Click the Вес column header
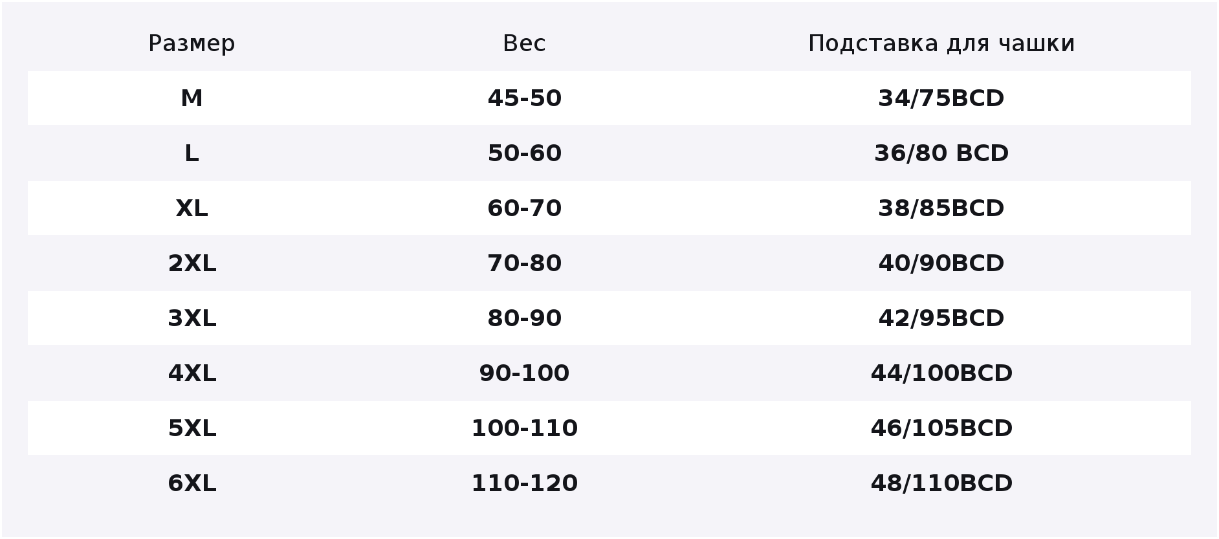1219x539 pixels. pos(524,44)
